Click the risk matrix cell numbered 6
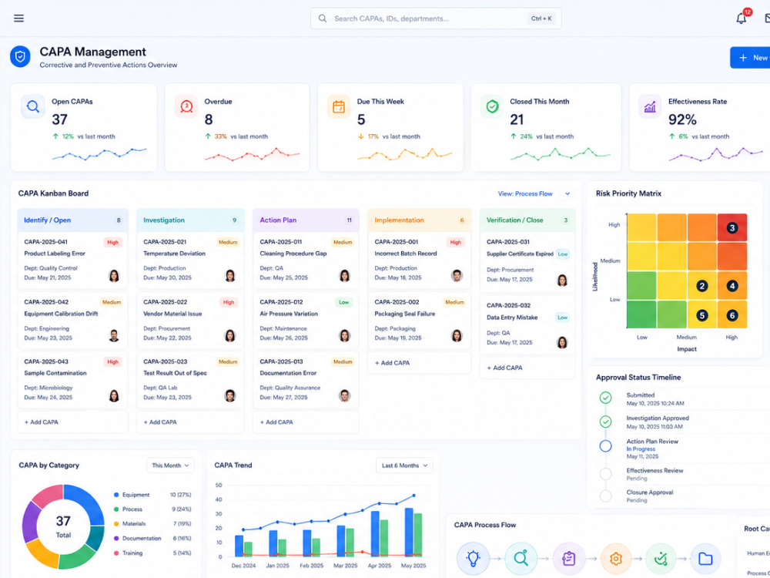 pos(732,315)
